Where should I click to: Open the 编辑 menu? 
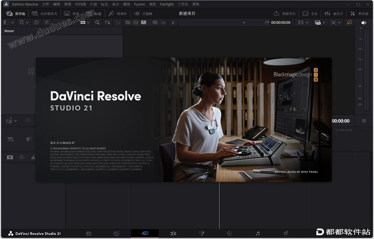[x=57, y=4]
